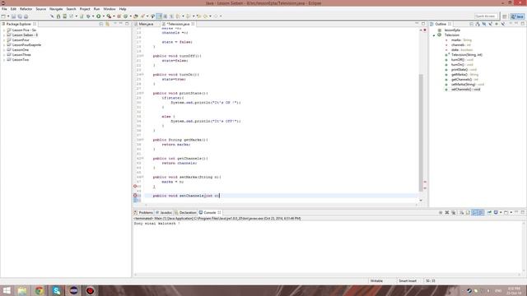Collapse the turnOff() method fold marker
This screenshot has width=527, height=296.
point(142,56)
